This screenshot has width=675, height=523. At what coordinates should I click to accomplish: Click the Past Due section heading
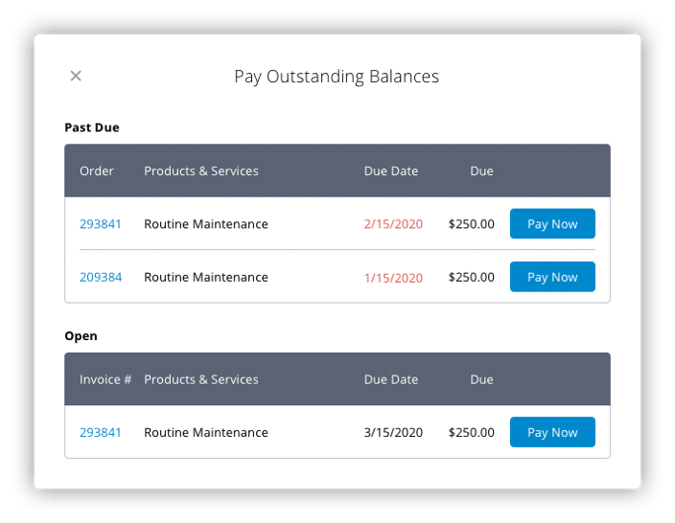coord(92,127)
